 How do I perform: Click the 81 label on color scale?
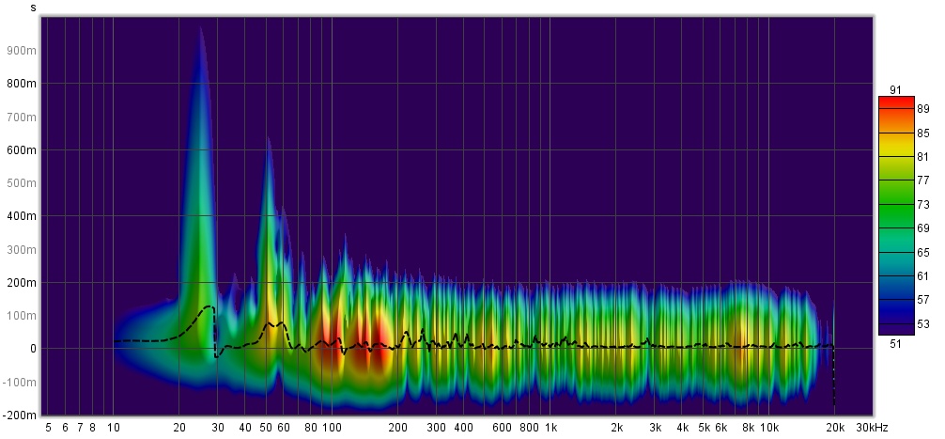point(922,157)
